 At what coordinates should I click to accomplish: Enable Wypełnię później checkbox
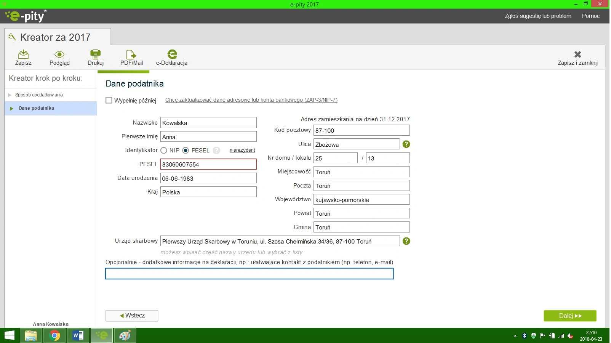pos(109,100)
